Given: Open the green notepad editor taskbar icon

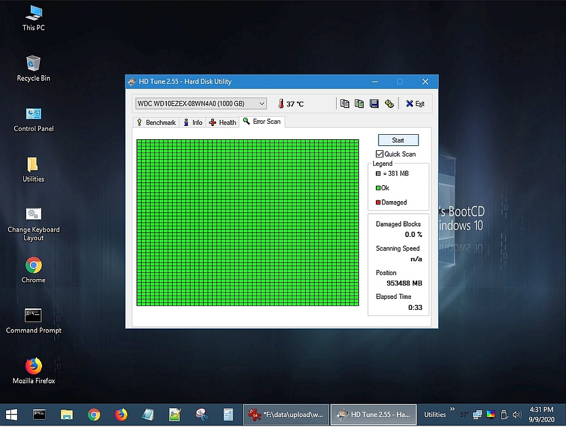Looking at the screenshot, I should (x=175, y=415).
